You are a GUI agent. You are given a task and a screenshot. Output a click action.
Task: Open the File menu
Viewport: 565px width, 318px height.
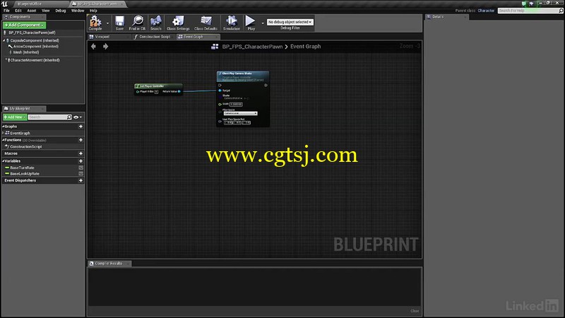pyautogui.click(x=6, y=11)
